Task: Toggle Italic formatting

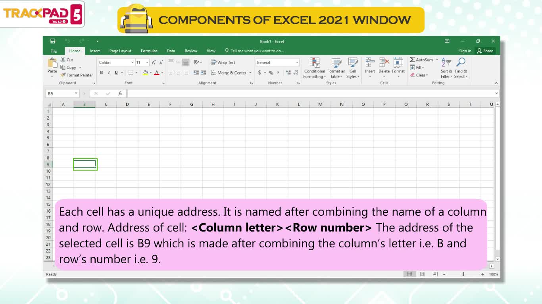Action: 109,73
